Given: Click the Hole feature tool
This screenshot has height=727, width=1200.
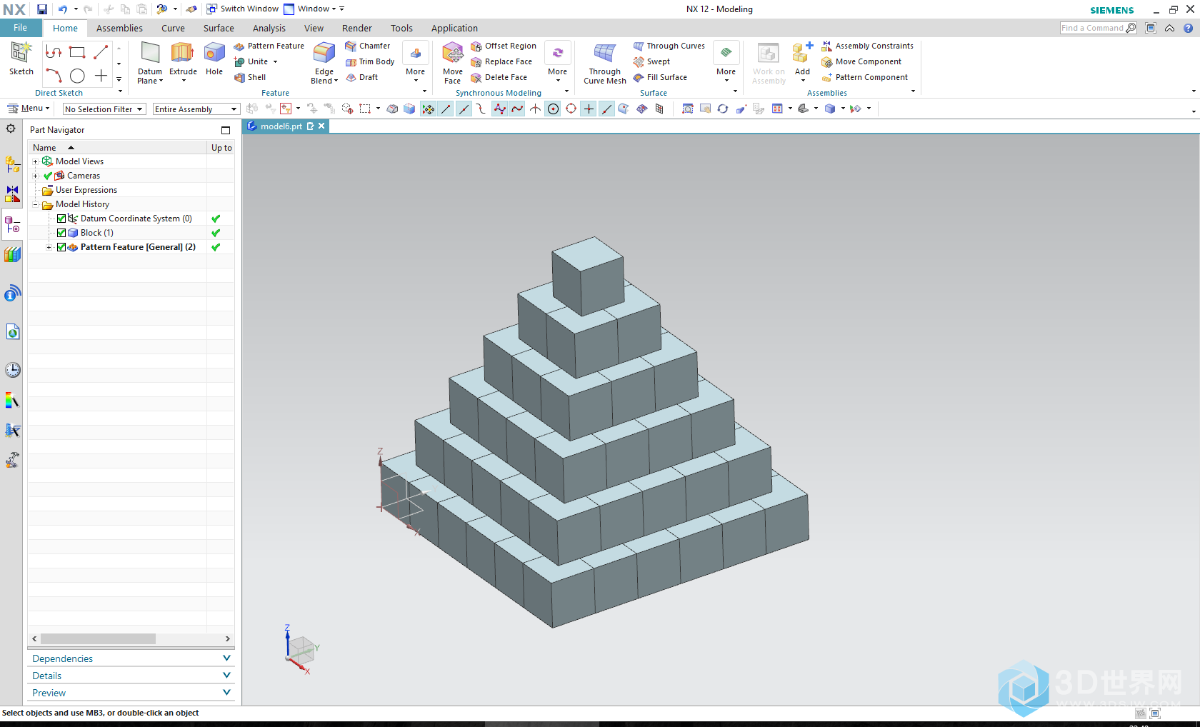Looking at the screenshot, I should [214, 59].
